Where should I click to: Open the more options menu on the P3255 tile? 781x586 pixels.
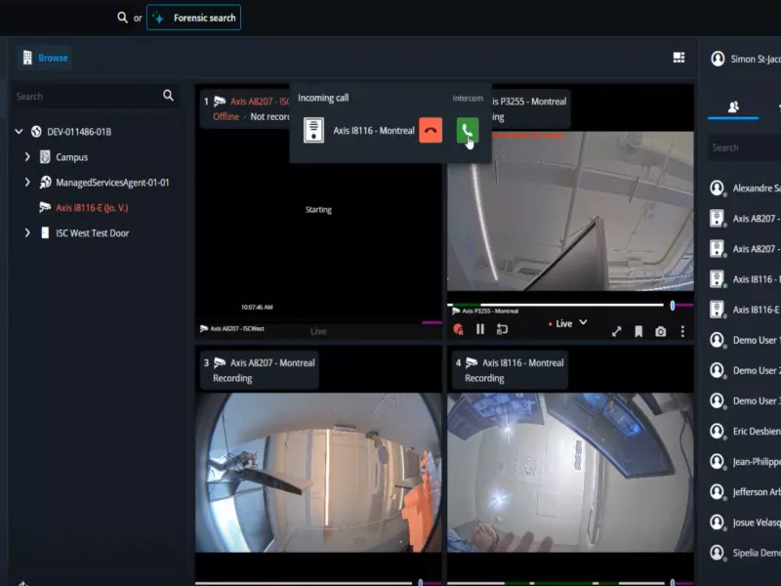point(683,331)
